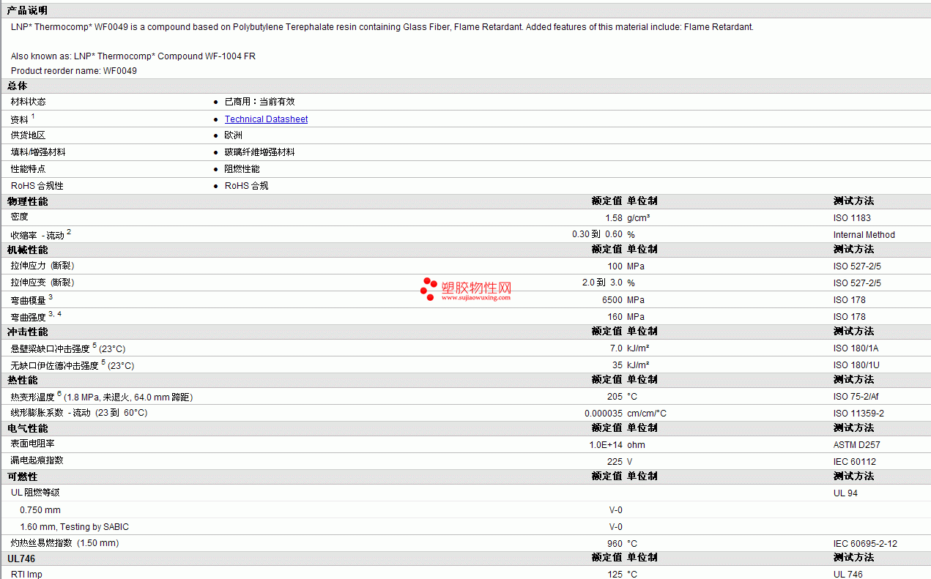
Task: Click the density value "1.58"
Action: pos(614,218)
